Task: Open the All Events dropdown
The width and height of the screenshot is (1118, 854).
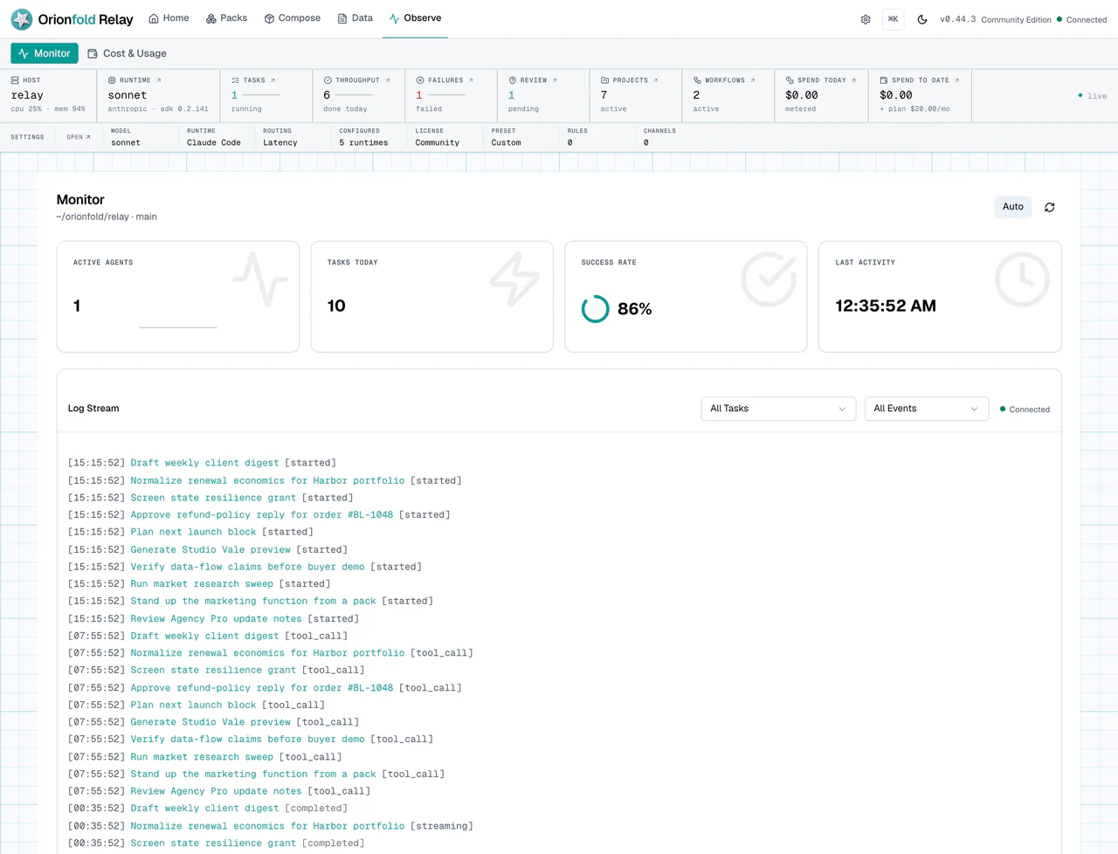Action: pyautogui.click(x=927, y=409)
